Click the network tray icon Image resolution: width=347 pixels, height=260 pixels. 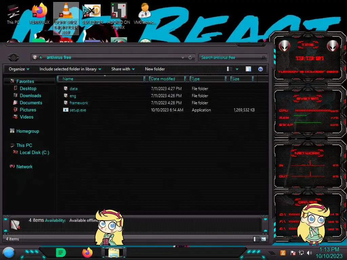[301, 253]
